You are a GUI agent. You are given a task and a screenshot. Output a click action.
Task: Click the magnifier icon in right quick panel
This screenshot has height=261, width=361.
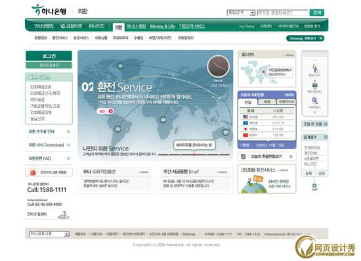coord(314,101)
